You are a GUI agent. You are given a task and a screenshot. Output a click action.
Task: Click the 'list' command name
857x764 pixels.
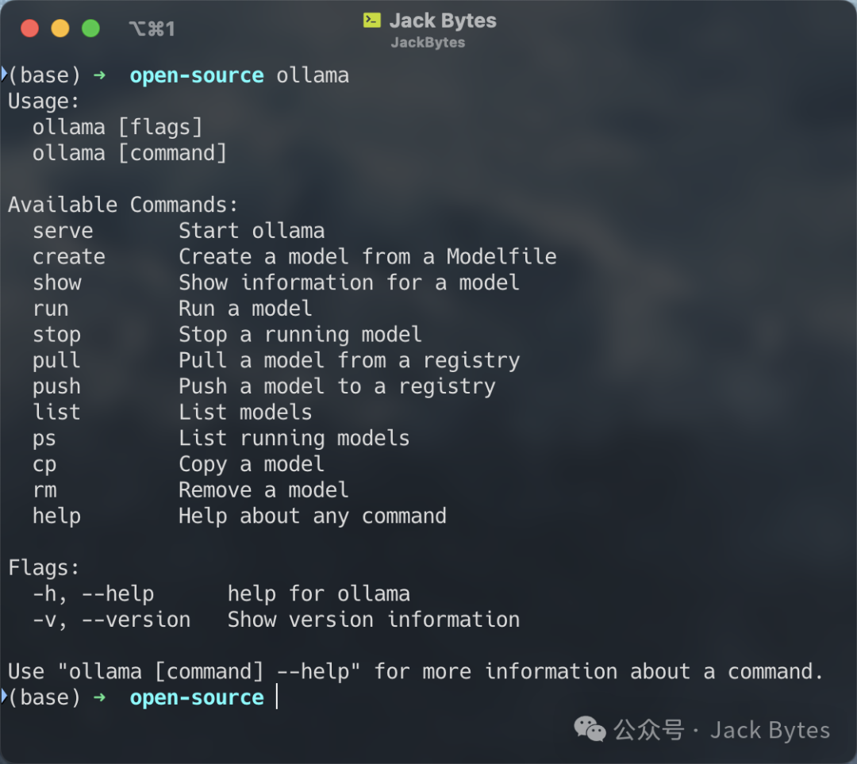(x=57, y=413)
